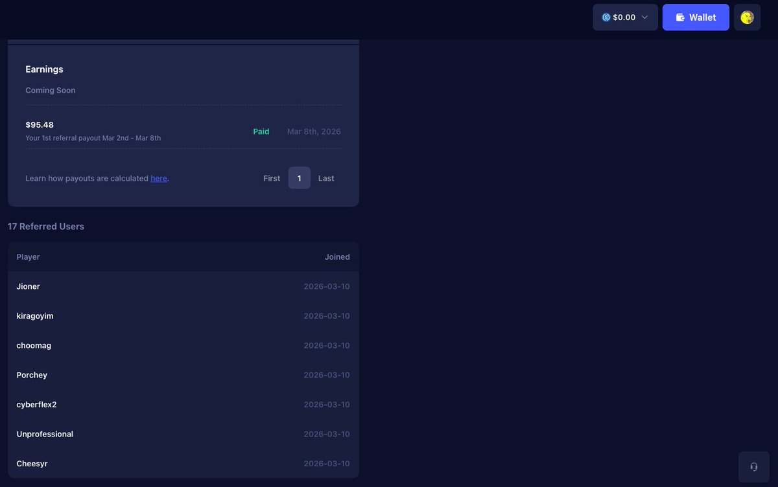
Task: Click the 17 Referred Users heading
Action: 46,226
